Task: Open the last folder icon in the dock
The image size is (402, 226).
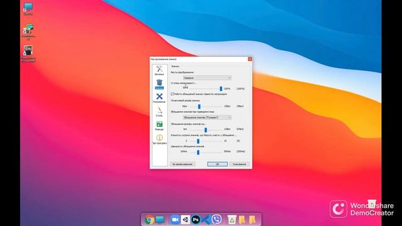Action: [x=253, y=220]
